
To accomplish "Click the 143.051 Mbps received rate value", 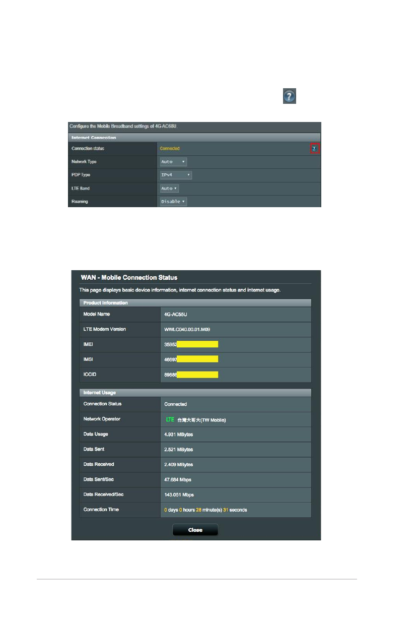I will 179,495.
